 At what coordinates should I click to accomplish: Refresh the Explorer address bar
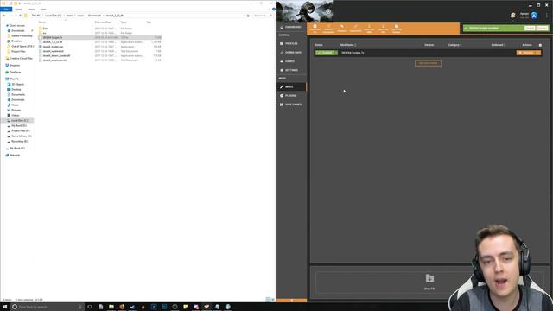click(x=248, y=16)
